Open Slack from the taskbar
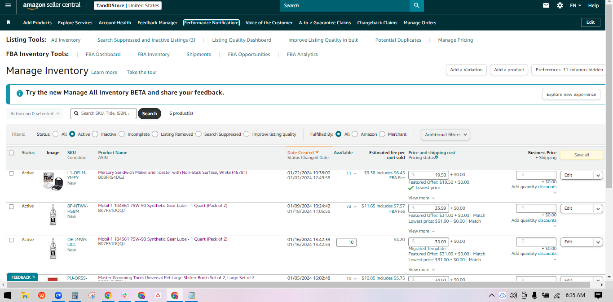The width and height of the screenshot is (613, 302). click(x=125, y=295)
